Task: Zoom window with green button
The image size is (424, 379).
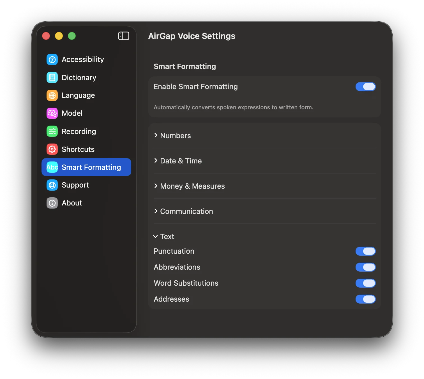Action: 72,36
